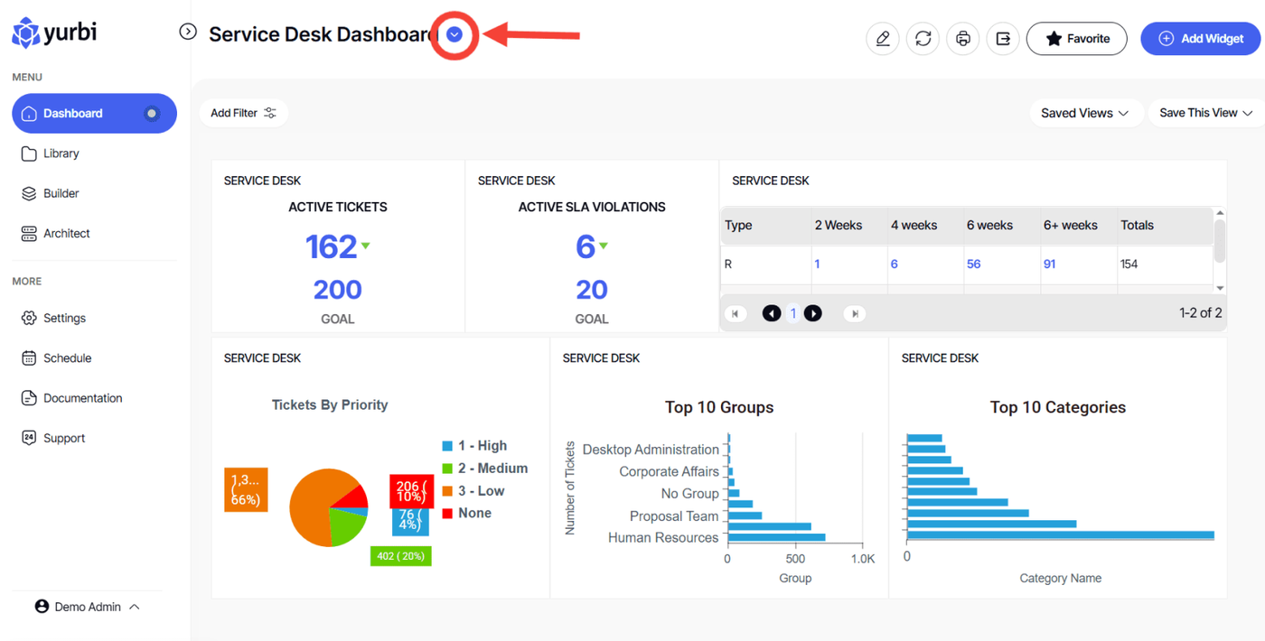This screenshot has height=641, width=1265.
Task: Refresh the dashboard with the circular arrows icon
Action: [923, 39]
